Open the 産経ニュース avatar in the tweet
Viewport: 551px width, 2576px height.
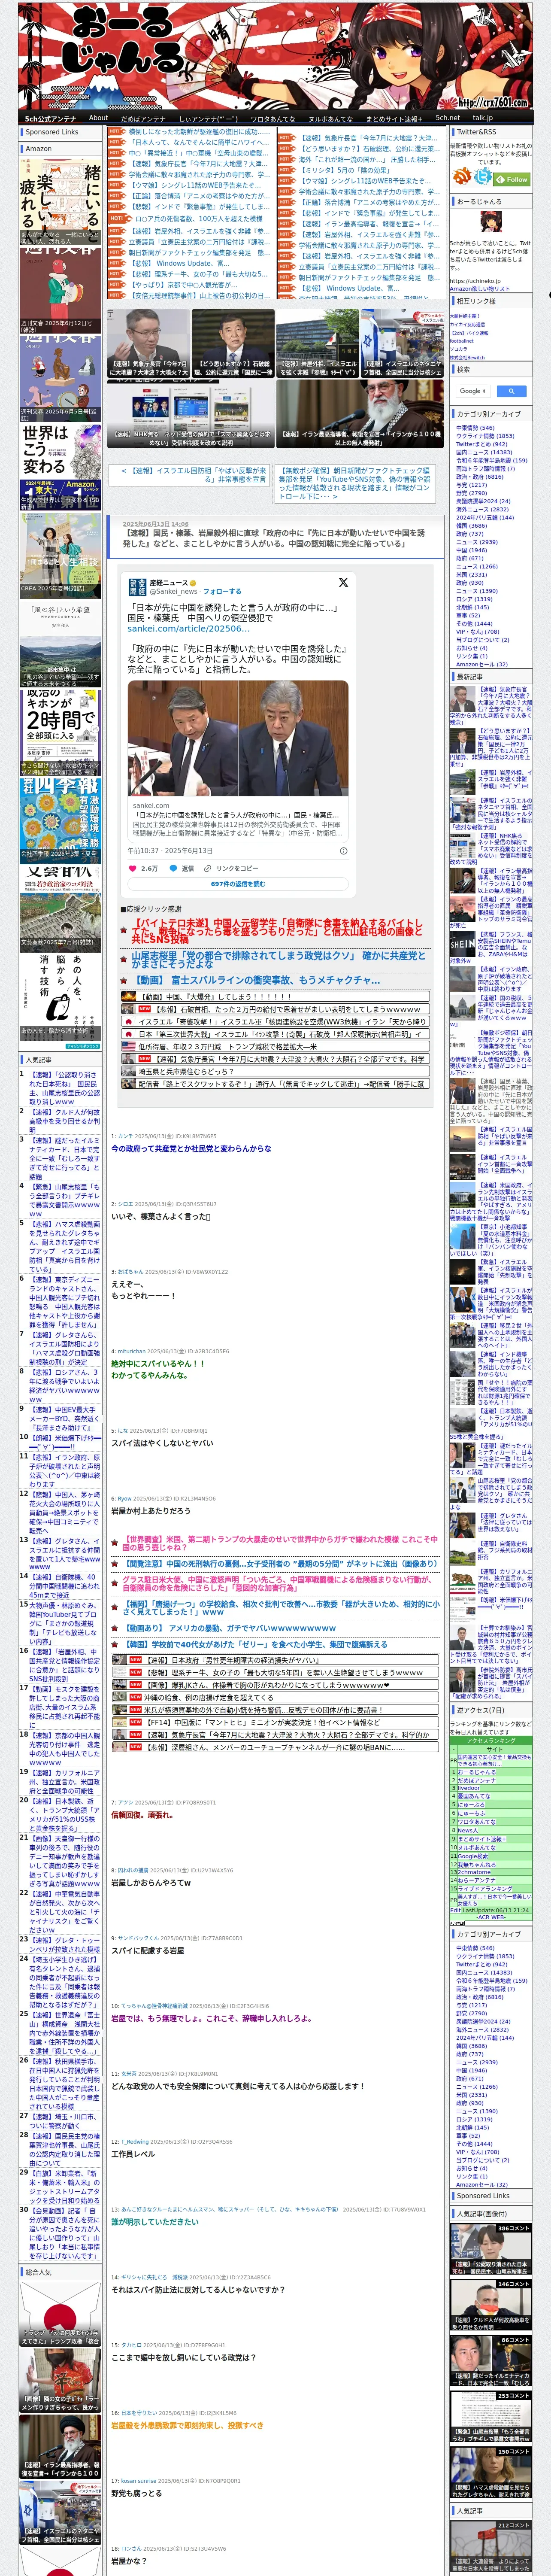(138, 586)
